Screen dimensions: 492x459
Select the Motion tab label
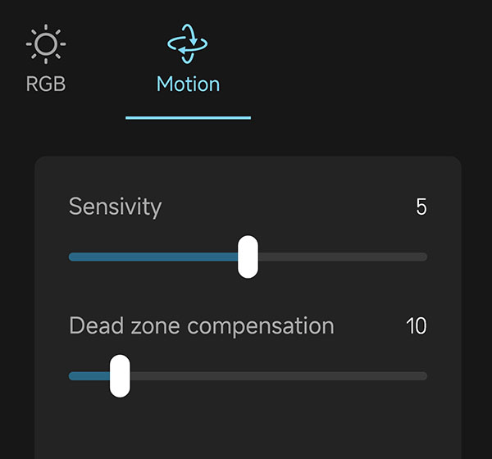(x=188, y=84)
